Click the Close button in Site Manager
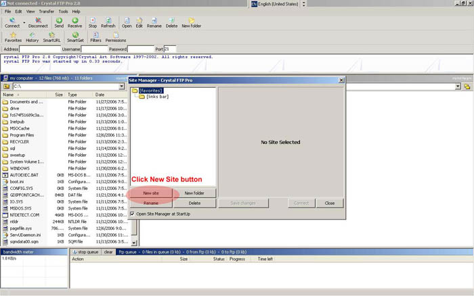The width and height of the screenshot is (474, 296). pyautogui.click(x=330, y=203)
